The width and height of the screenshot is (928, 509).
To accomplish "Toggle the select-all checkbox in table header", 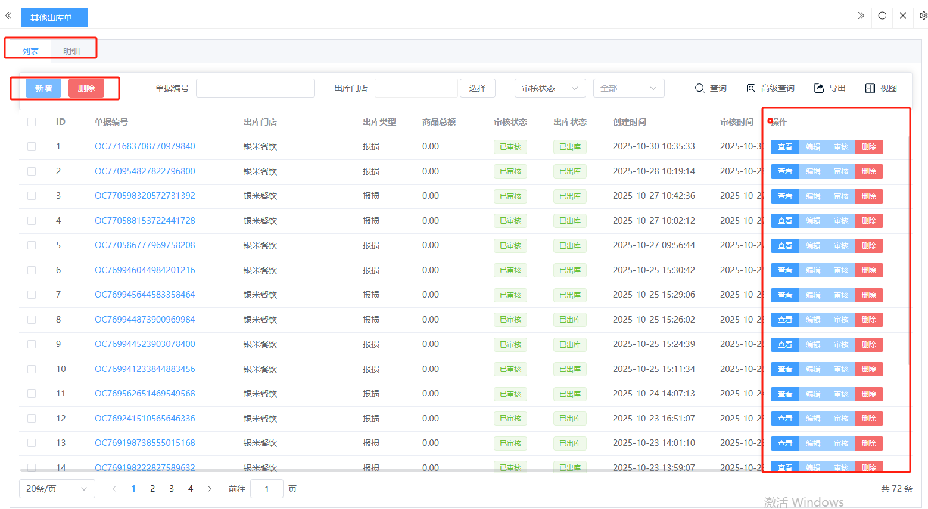I will [x=32, y=122].
